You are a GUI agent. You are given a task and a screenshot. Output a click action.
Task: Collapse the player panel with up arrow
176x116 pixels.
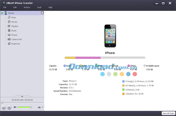(x=22, y=96)
